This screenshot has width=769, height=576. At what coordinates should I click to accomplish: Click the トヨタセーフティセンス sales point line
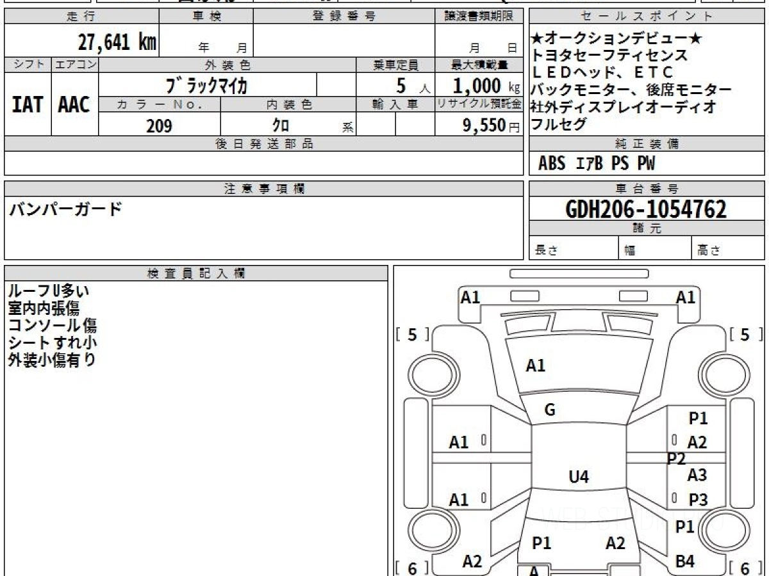pos(609,56)
